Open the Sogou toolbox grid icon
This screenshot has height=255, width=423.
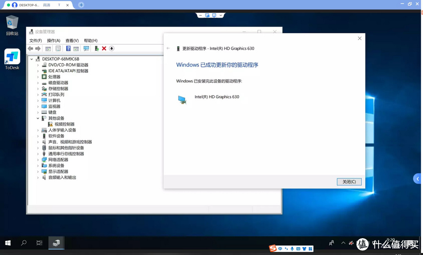310,249
